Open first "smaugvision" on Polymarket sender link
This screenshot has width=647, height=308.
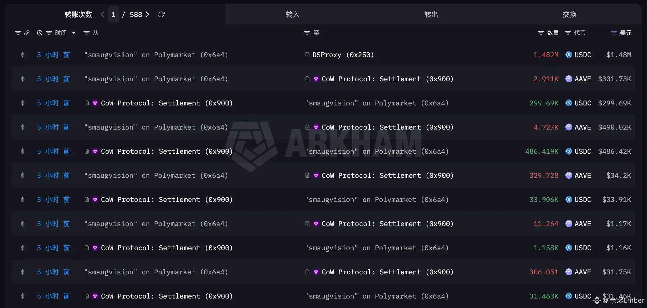click(156, 55)
